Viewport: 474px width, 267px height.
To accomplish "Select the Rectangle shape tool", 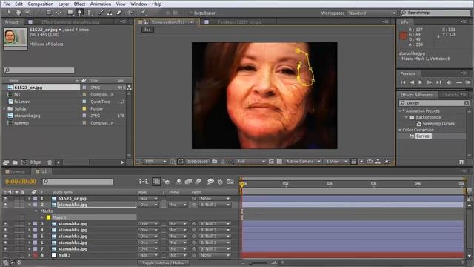I will tap(70, 13).
